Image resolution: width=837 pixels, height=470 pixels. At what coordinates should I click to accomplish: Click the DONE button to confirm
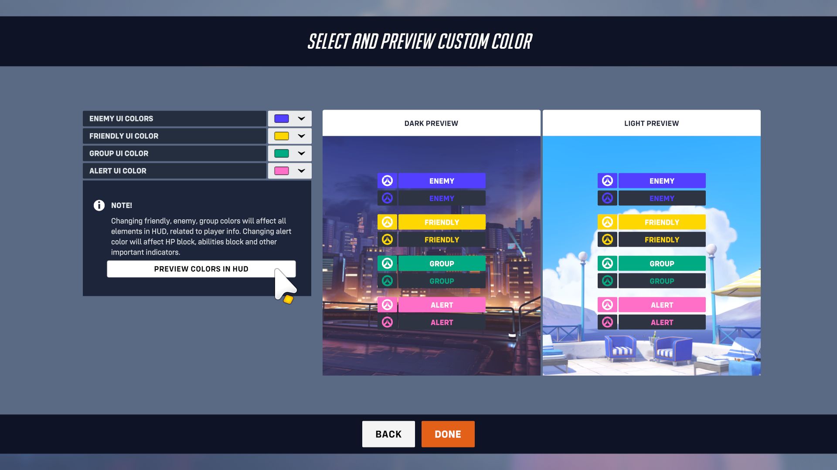[x=448, y=434]
